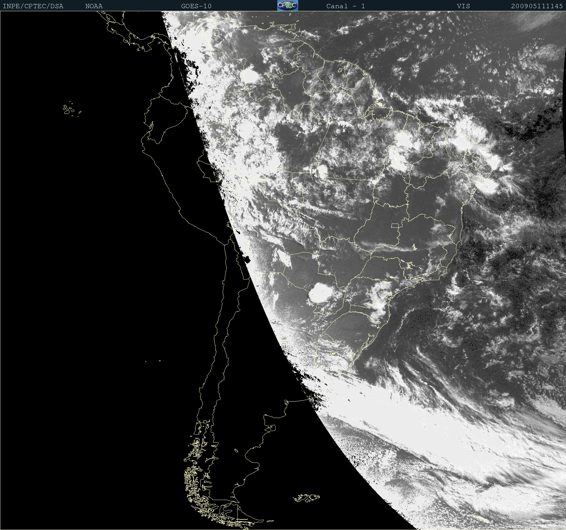The width and height of the screenshot is (566, 530).
Task: Click the "Canal - 1" channel label
Action: tap(346, 6)
